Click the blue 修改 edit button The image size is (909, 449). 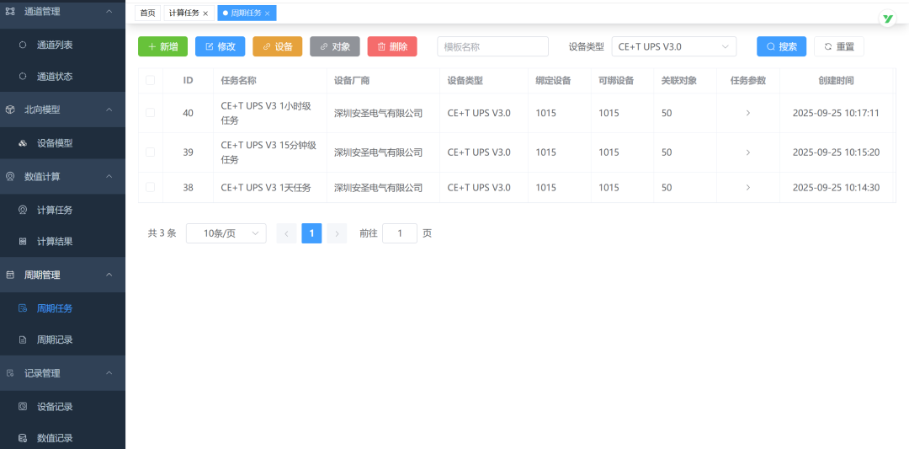point(220,47)
